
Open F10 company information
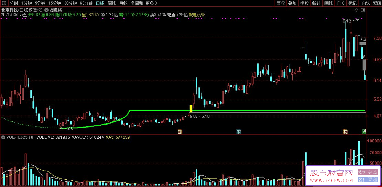click(341, 3)
